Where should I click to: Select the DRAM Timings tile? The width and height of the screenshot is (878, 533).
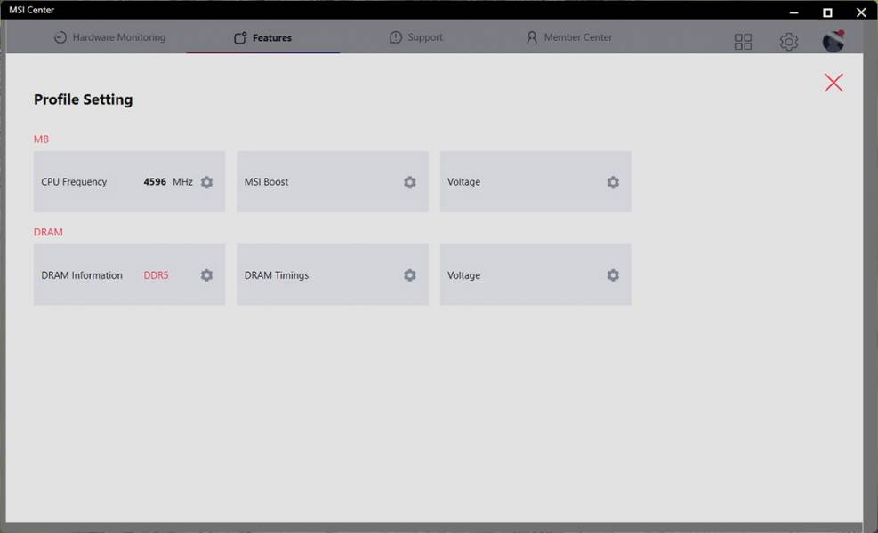coord(333,274)
